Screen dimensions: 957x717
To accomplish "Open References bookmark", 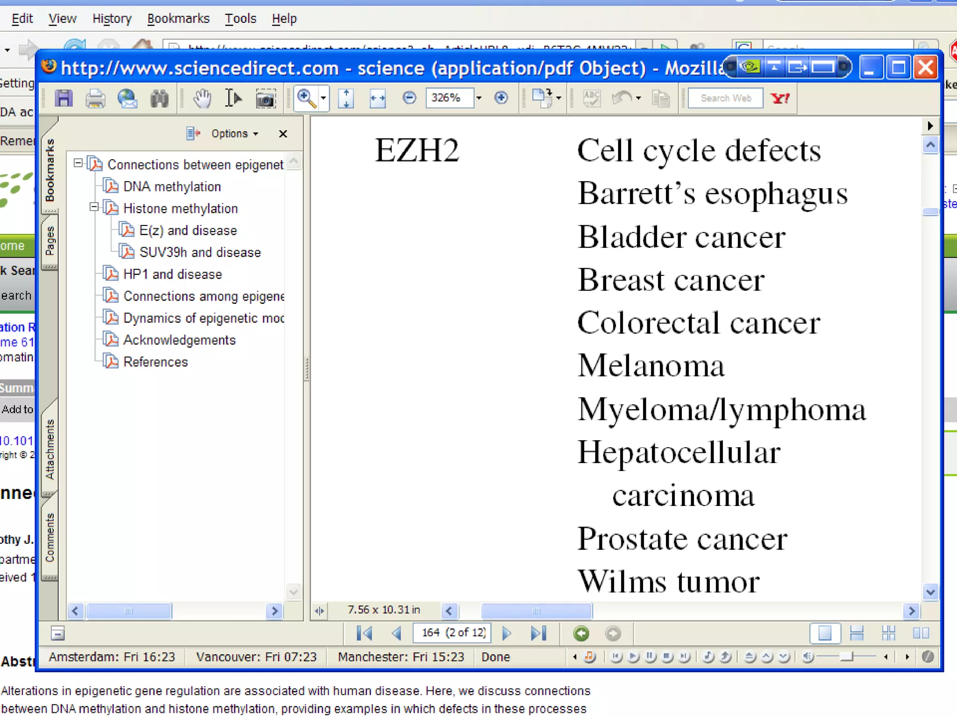I will point(156,362).
